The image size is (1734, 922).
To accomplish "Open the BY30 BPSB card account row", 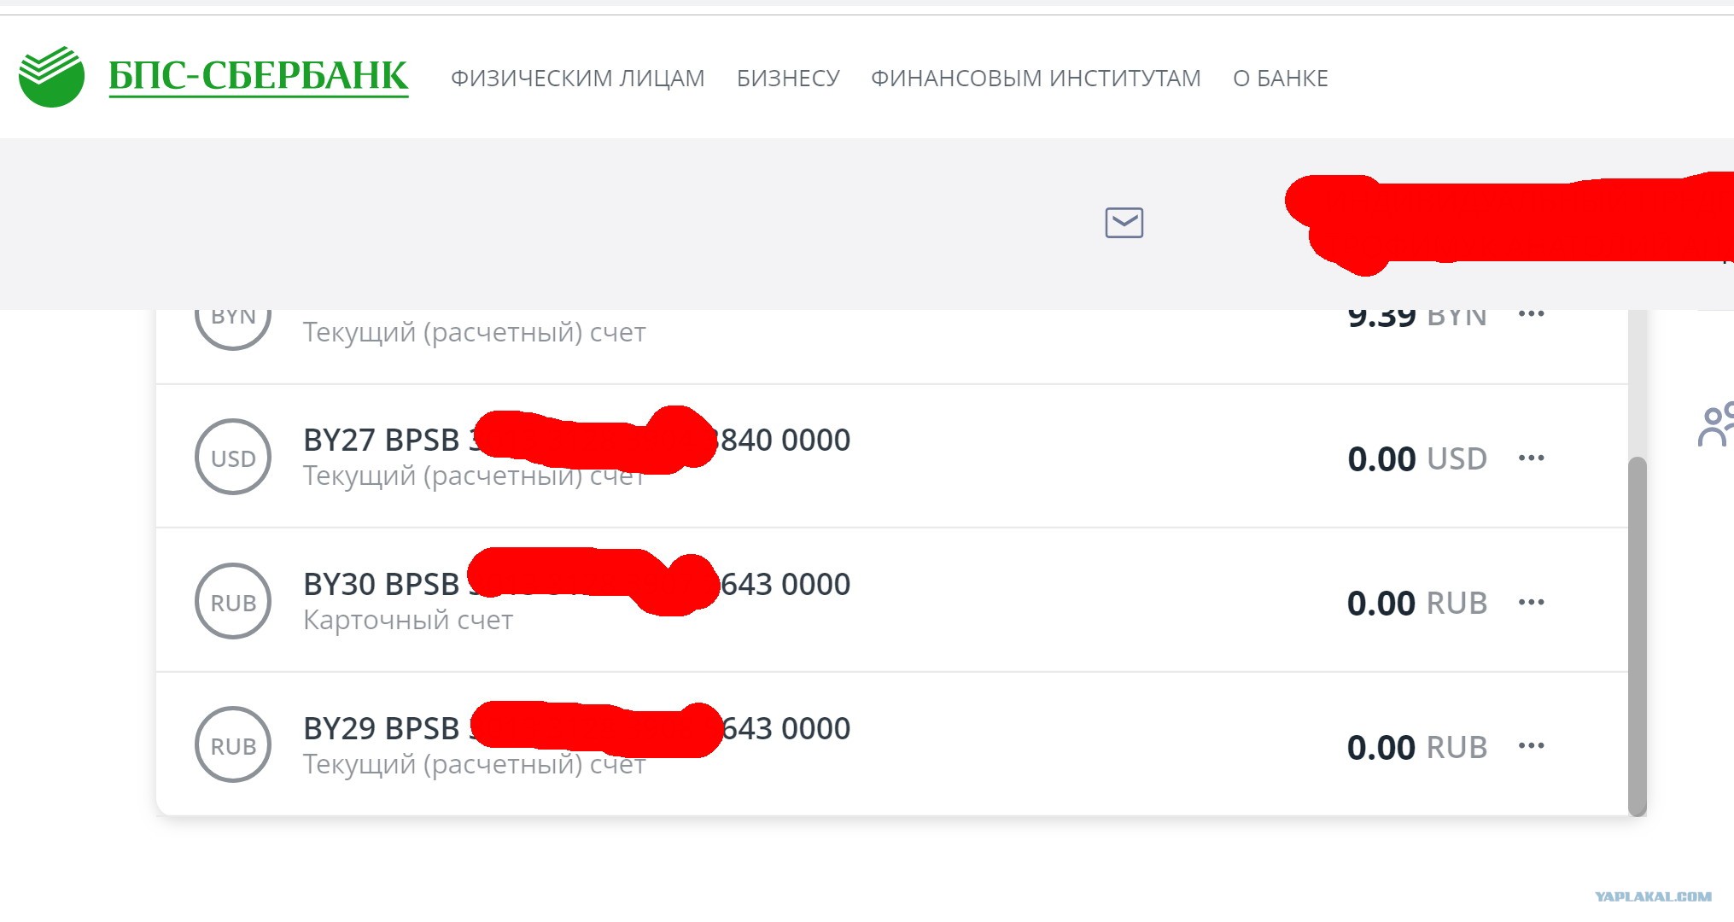I will pos(891,600).
